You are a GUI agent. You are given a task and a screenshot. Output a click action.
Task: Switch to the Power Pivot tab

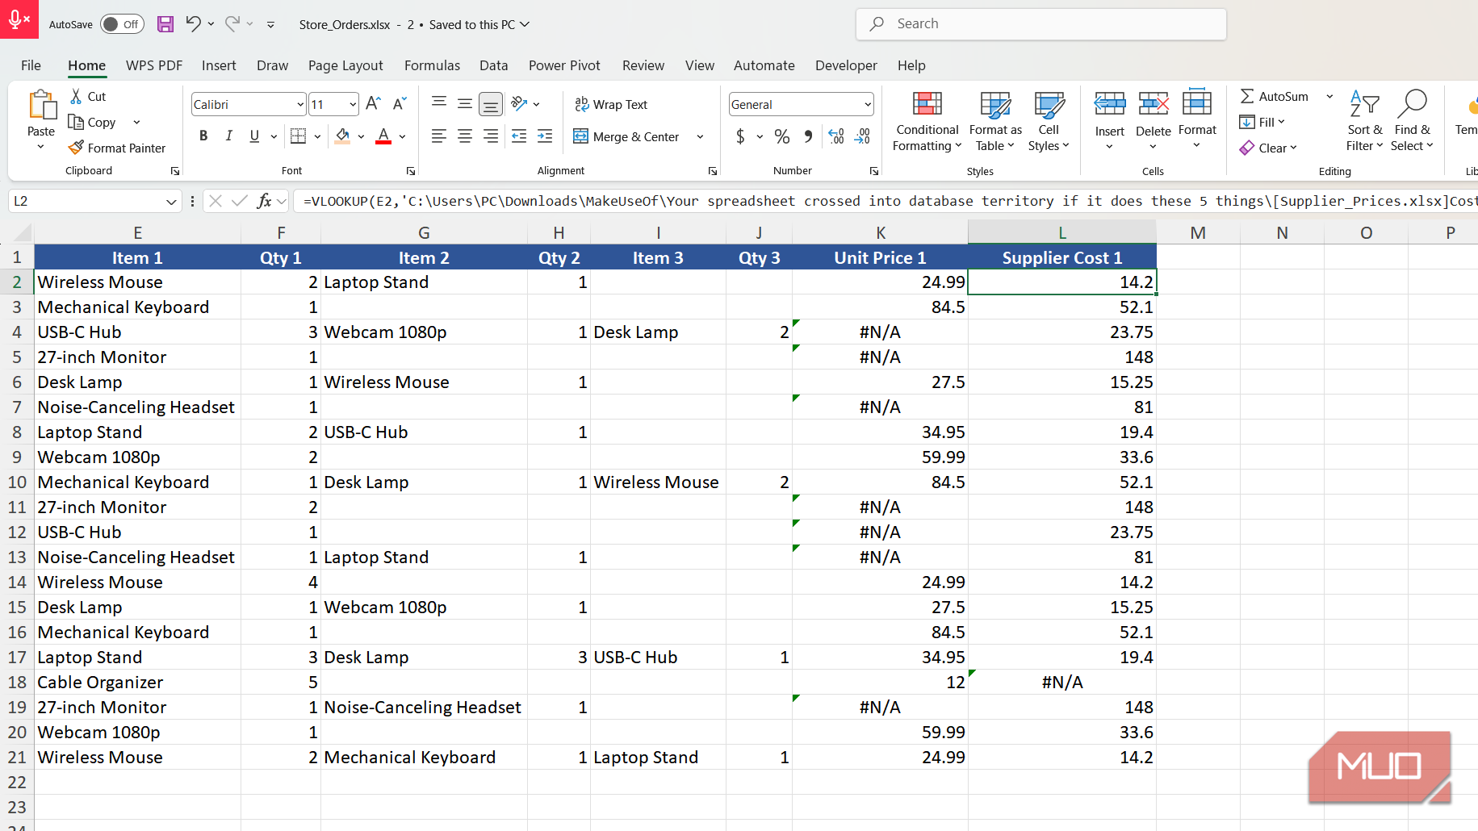point(564,65)
